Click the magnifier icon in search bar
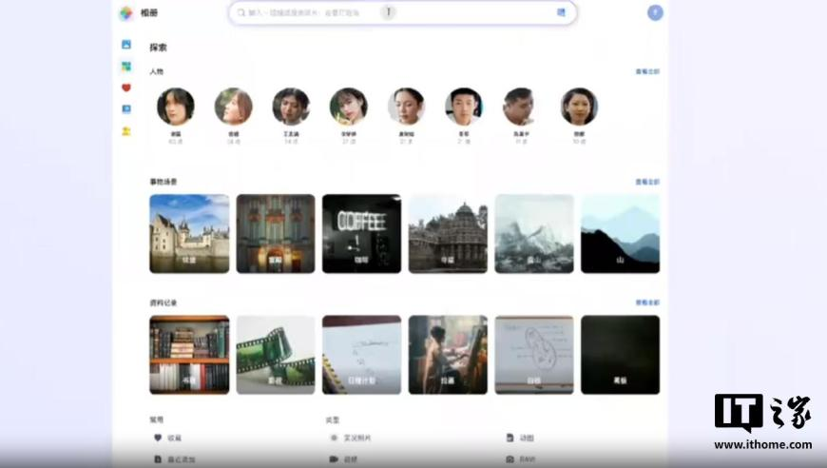Screen dimensions: 827x468 (x=241, y=12)
